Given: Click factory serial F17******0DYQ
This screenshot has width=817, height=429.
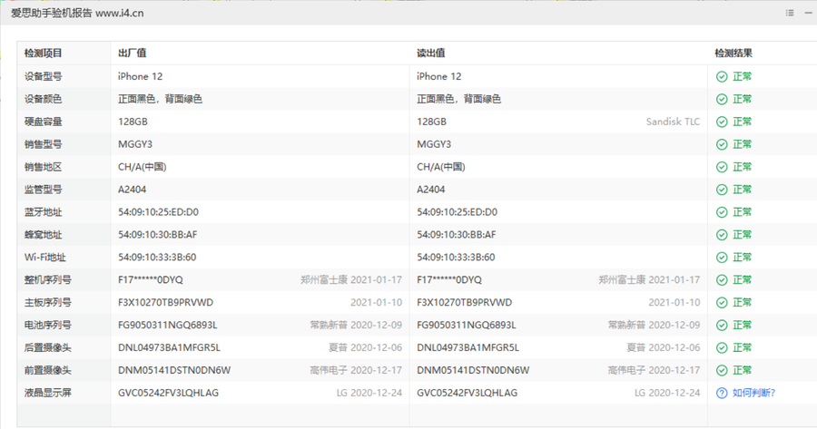Looking at the screenshot, I should [x=151, y=280].
